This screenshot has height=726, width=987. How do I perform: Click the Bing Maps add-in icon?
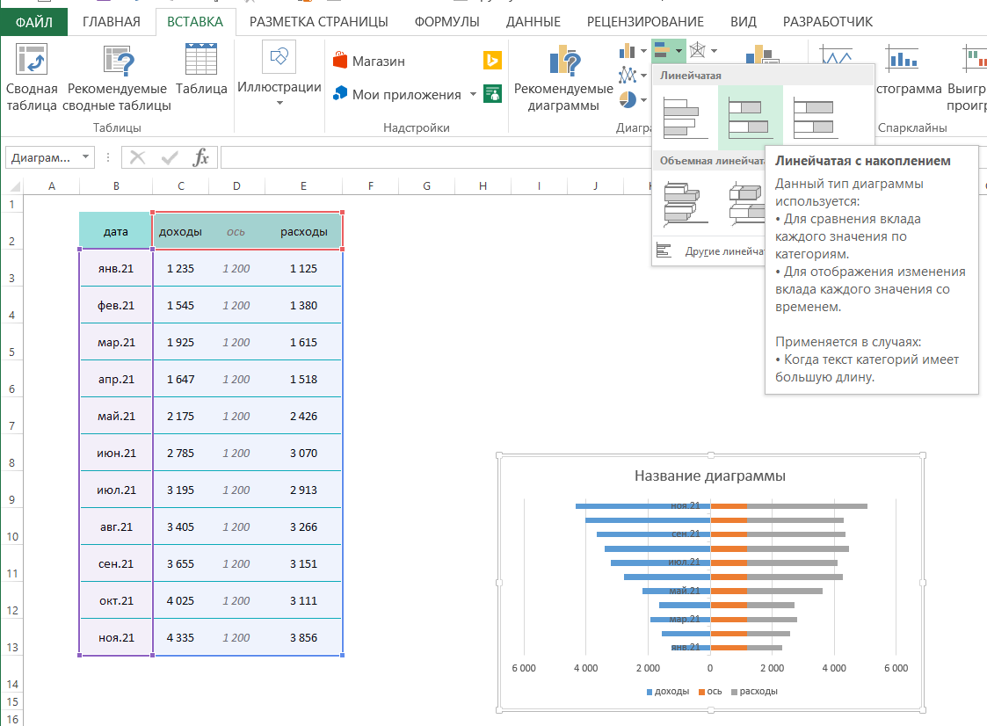coord(492,61)
